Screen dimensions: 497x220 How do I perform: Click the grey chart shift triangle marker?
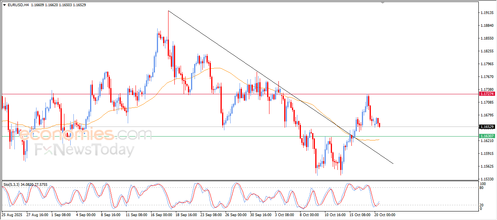(x=383, y=3)
